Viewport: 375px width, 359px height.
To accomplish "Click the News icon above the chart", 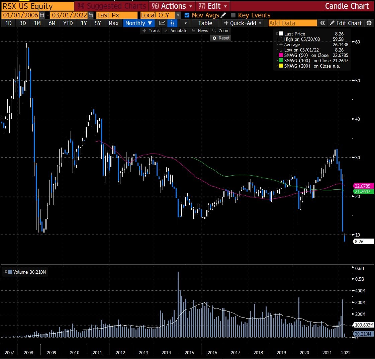I will 203,30.
